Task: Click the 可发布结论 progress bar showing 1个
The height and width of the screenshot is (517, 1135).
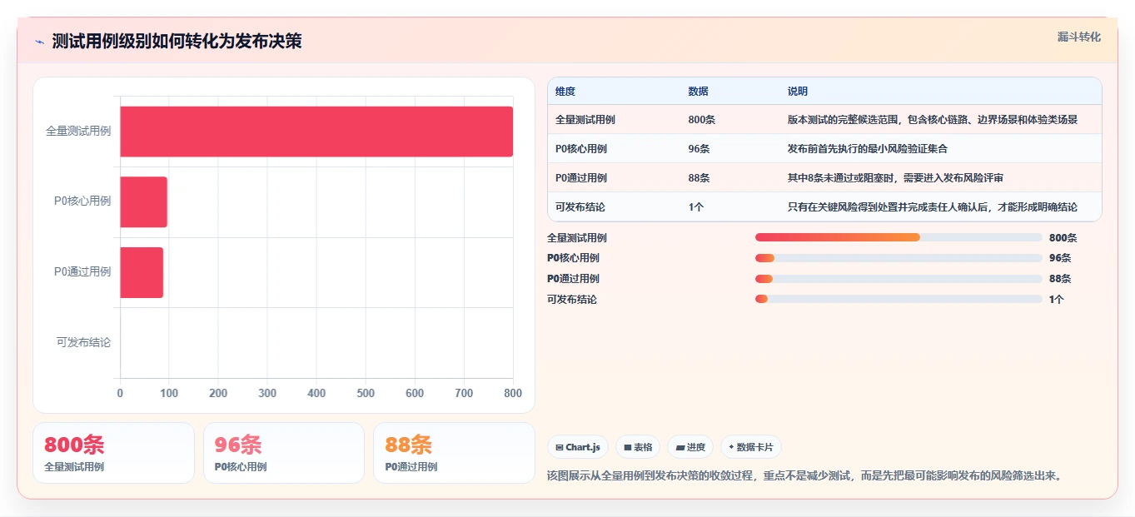Action: [x=899, y=299]
